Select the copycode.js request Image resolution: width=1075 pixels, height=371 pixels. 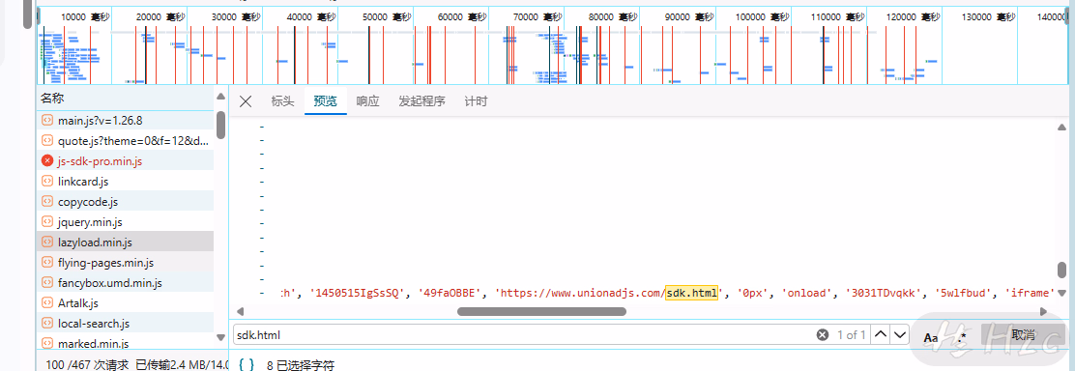(126, 202)
